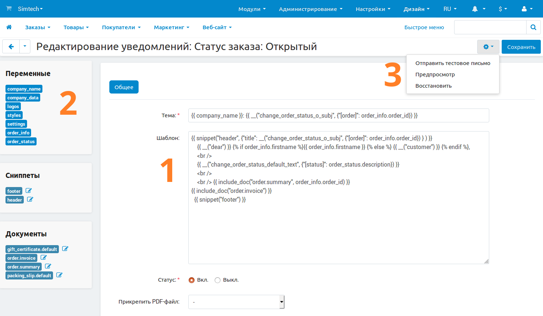Viewport: 543px width, 316px height.
Task: Click into the Тема subject field
Action: coord(338,115)
